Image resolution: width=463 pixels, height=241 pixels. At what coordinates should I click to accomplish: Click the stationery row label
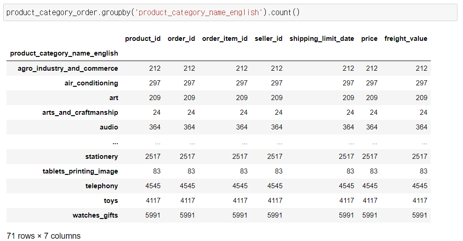(101, 157)
